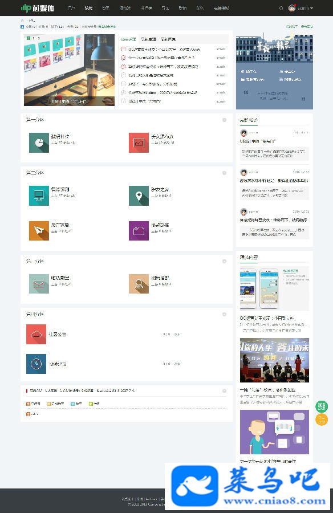This screenshot has height=513, width=333.
Task: Open the 社区公告 forum link
Action: tap(58, 334)
